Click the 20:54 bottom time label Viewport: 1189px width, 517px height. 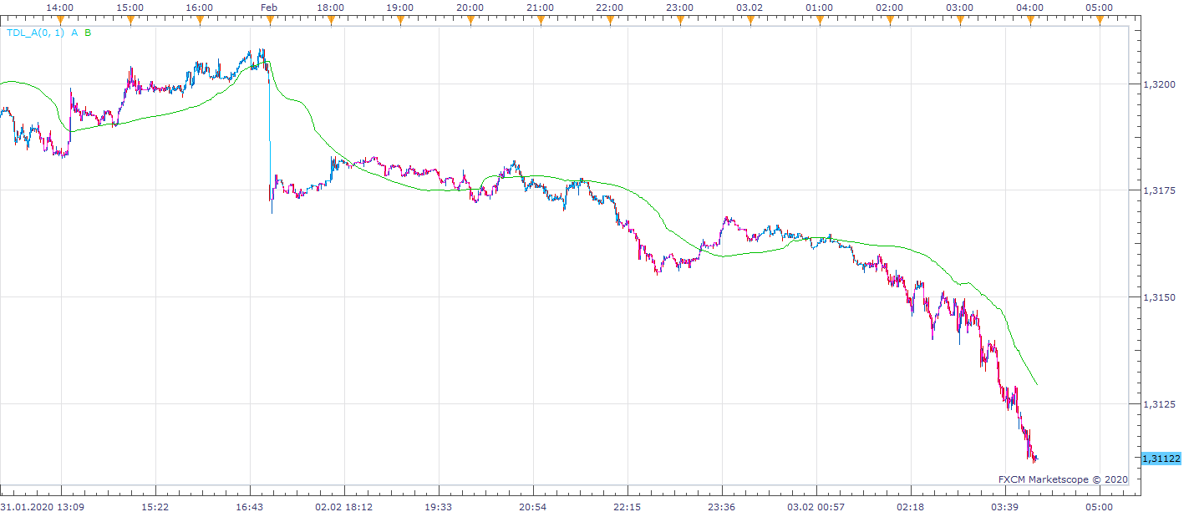coord(533,507)
